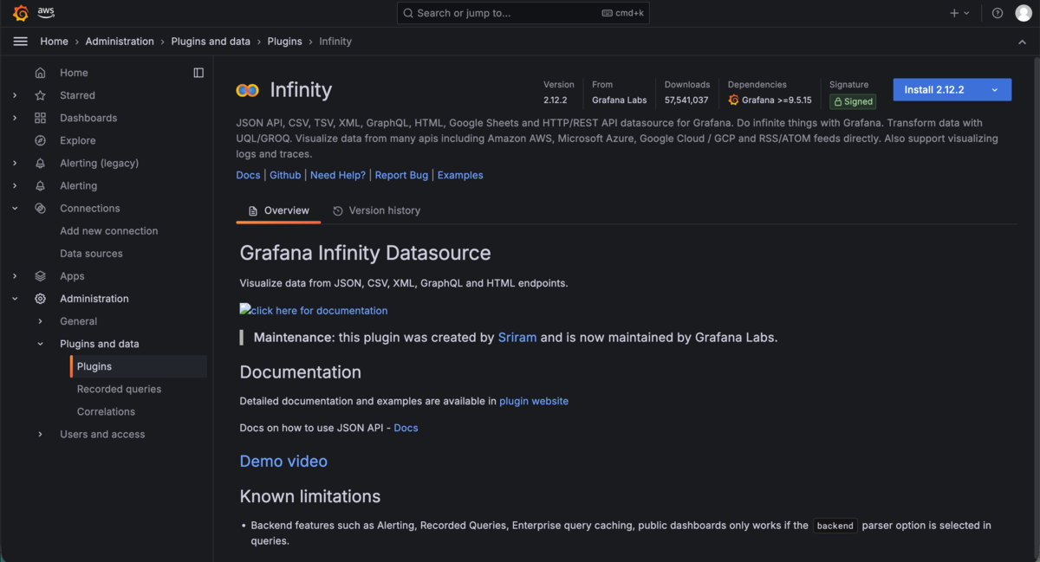Open the Report Bug link

[401, 175]
